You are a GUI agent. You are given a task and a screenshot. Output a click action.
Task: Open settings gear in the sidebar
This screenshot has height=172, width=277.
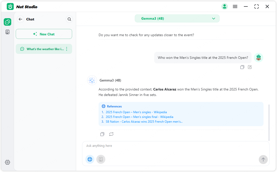coord(7,162)
